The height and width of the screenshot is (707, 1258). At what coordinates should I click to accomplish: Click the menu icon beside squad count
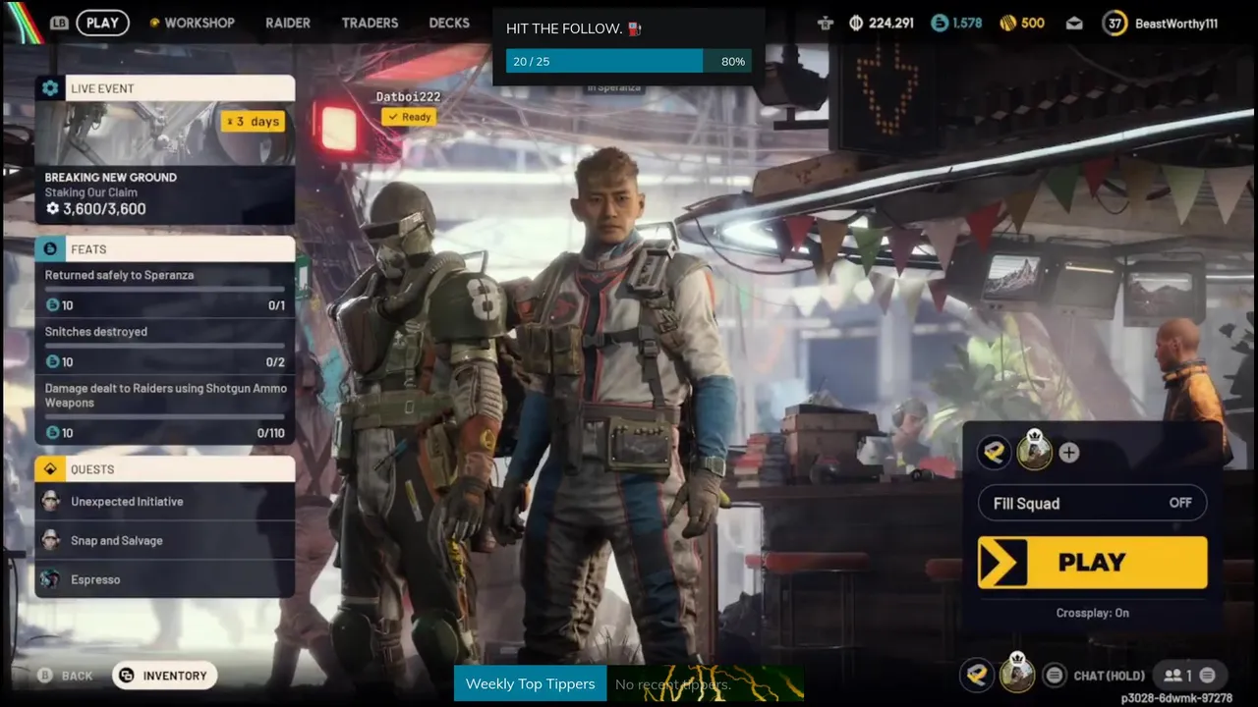(1207, 676)
